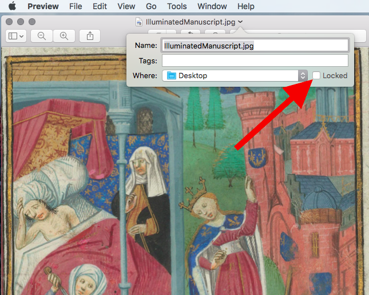
Task: Click the IlluminatedManuscript.jpg window title text
Action: pyautogui.click(x=191, y=22)
